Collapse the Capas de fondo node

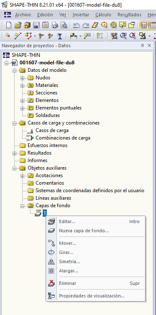(x=22, y=206)
